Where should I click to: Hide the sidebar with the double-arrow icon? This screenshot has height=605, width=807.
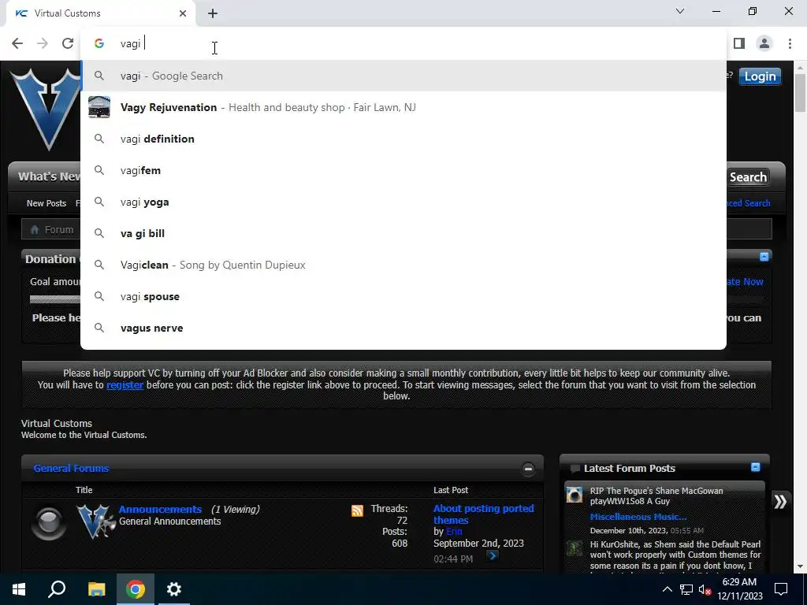pyautogui.click(x=780, y=502)
